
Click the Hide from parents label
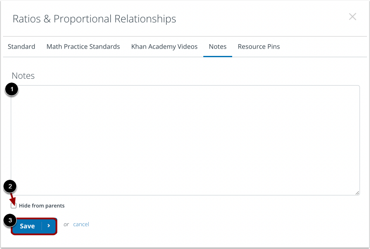(x=42, y=206)
